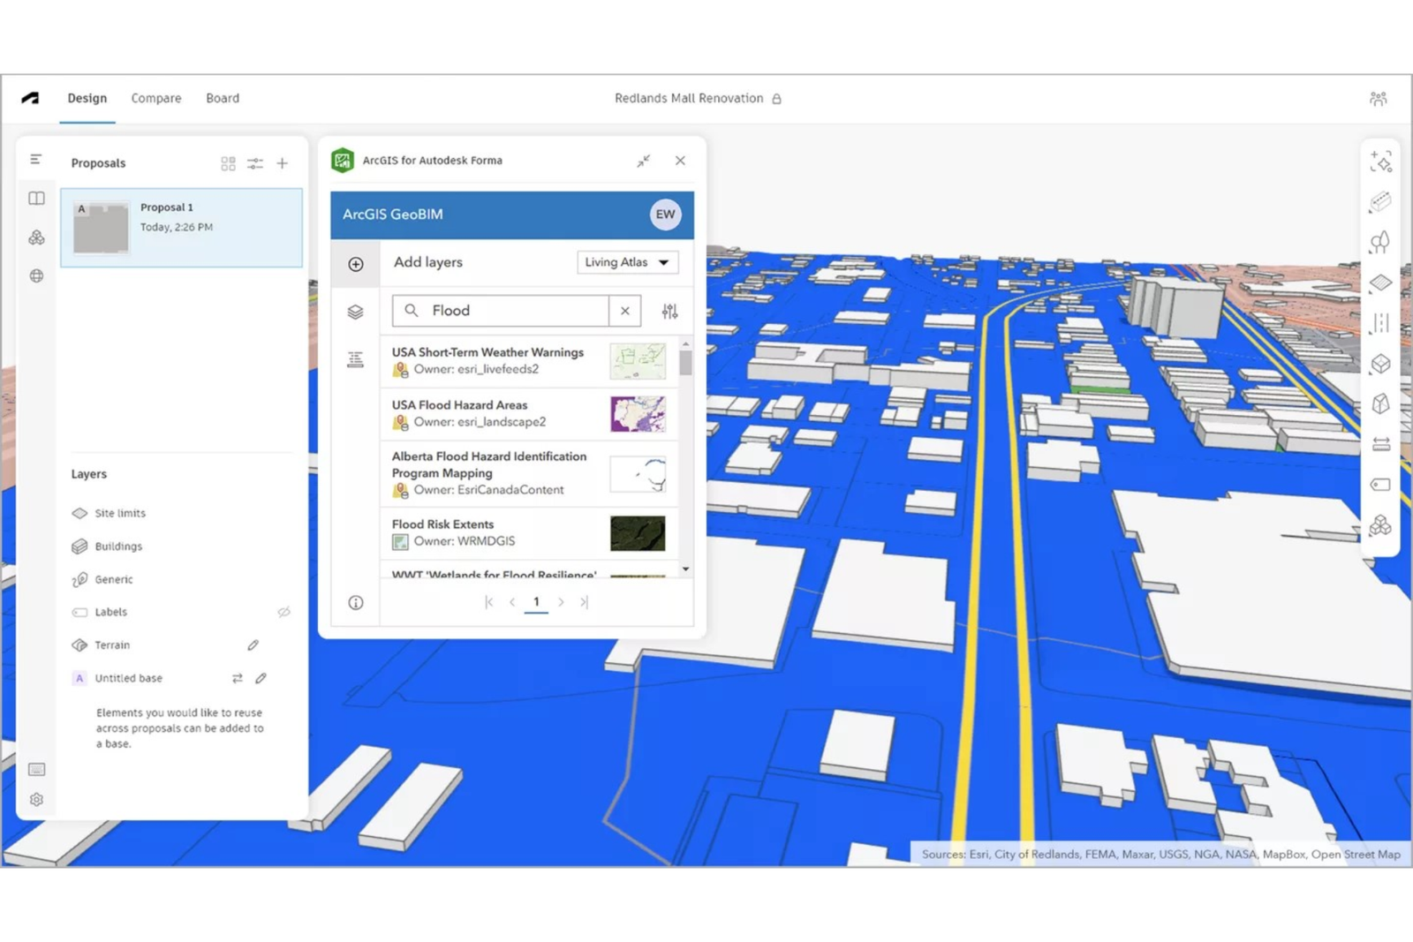
Task: Open the keyboard shortcuts icon
Action: click(x=36, y=770)
